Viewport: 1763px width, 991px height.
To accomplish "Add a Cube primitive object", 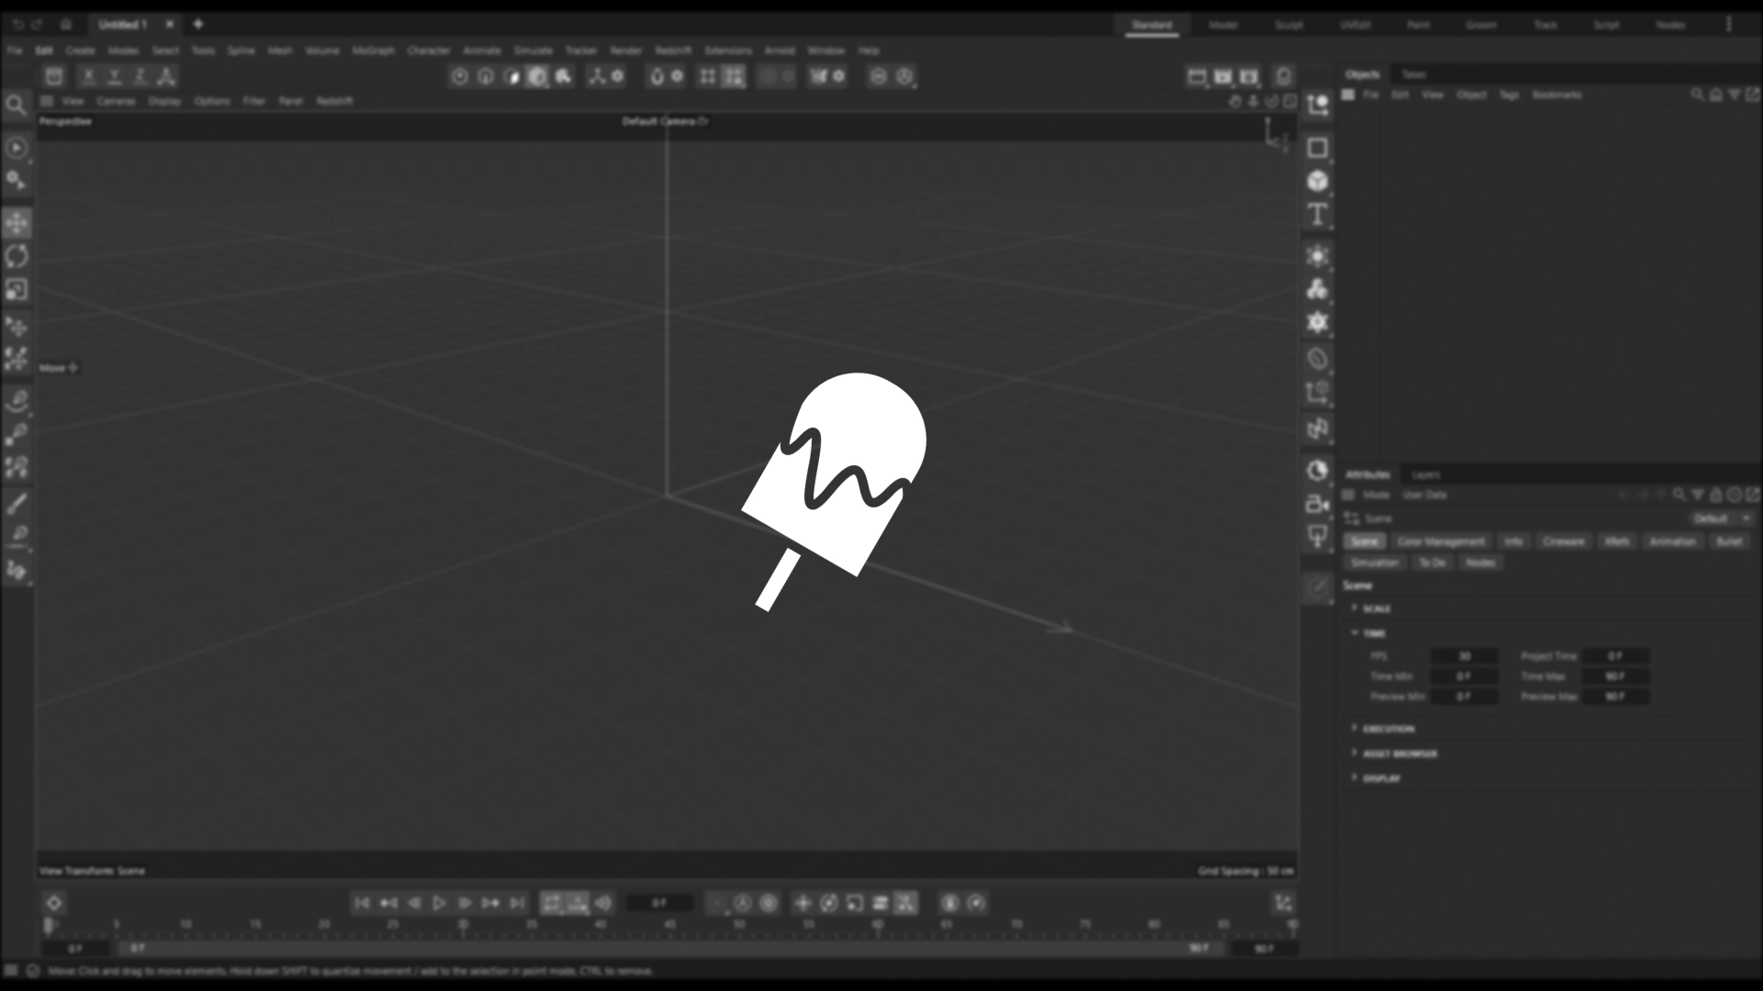I will coord(1318,181).
